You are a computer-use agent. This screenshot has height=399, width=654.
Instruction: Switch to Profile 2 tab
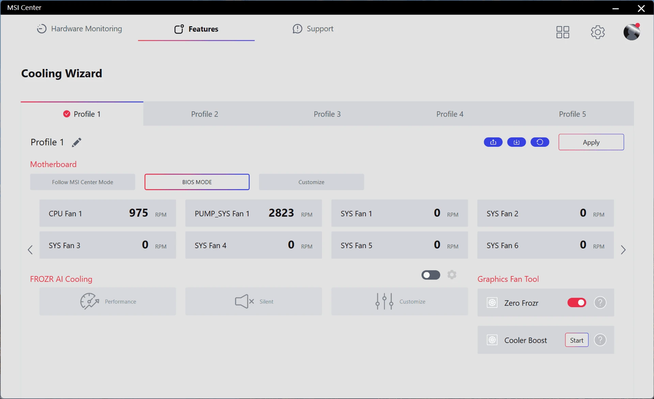pos(204,114)
